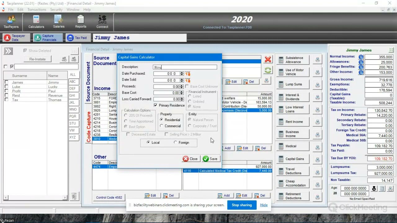The height and width of the screenshot is (223, 397).
Task: Click the Description input field
Action: click(185, 67)
